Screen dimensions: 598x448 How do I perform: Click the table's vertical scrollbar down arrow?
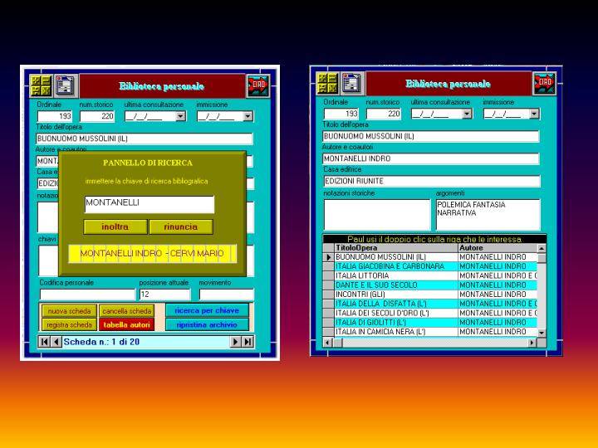(542, 333)
